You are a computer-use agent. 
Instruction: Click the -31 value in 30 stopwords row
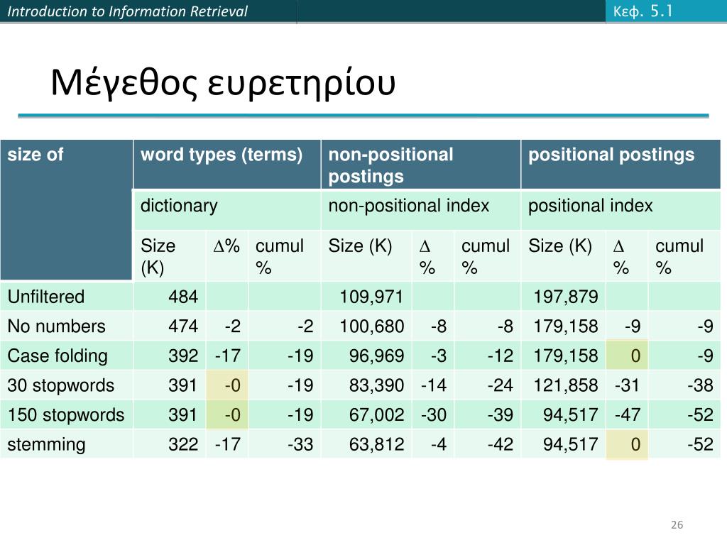628,385
